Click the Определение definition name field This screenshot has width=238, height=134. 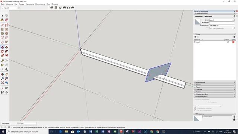(x=222, y=25)
